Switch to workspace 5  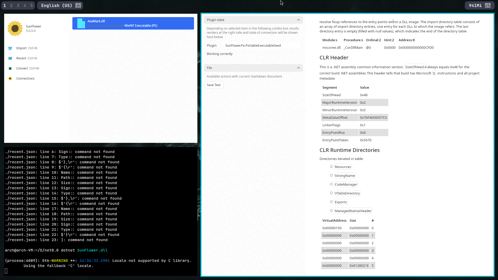coord(31,5)
